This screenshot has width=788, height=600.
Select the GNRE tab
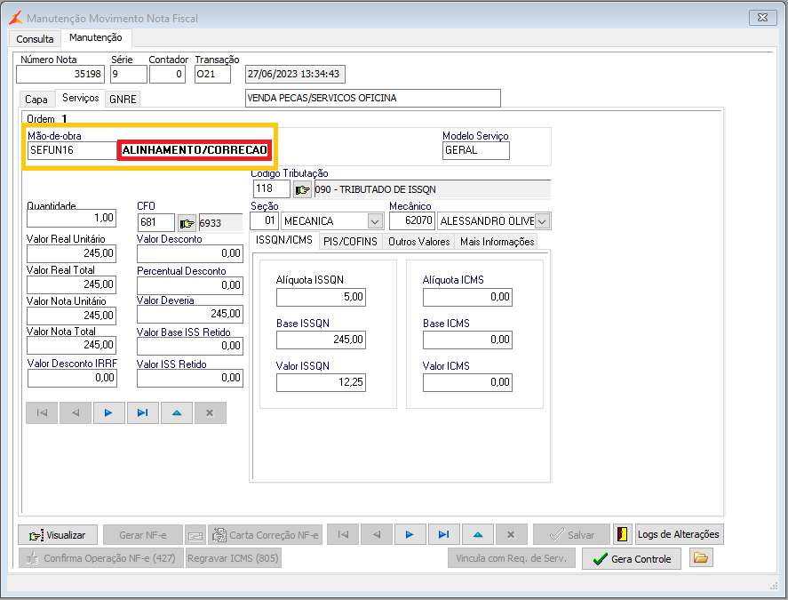pos(123,100)
